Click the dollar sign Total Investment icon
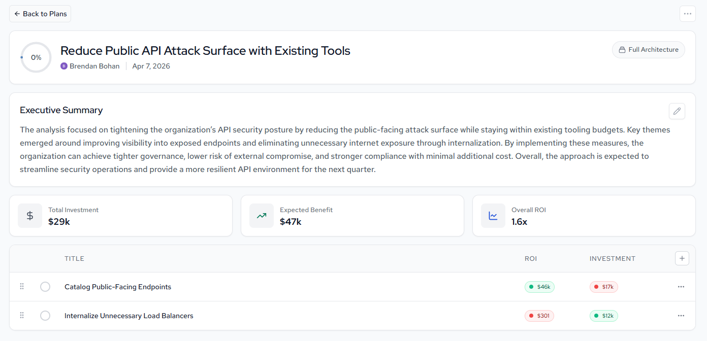Viewport: 707px width, 341px height. click(30, 216)
